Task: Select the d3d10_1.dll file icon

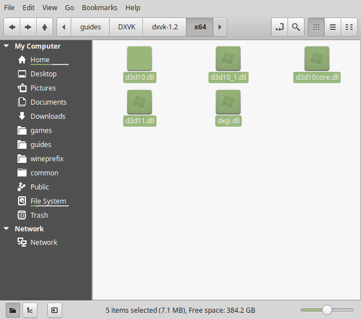Action: point(228,59)
